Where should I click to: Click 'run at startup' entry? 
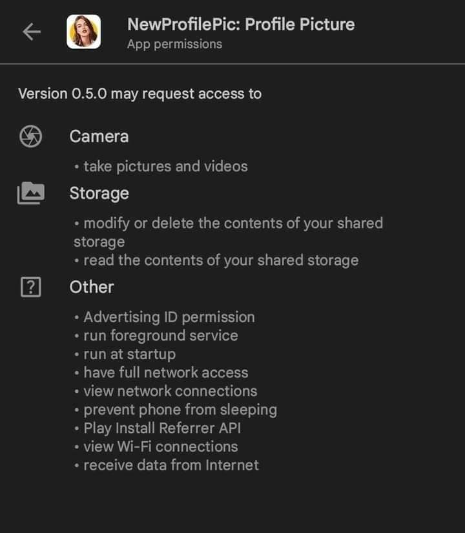[x=129, y=354]
